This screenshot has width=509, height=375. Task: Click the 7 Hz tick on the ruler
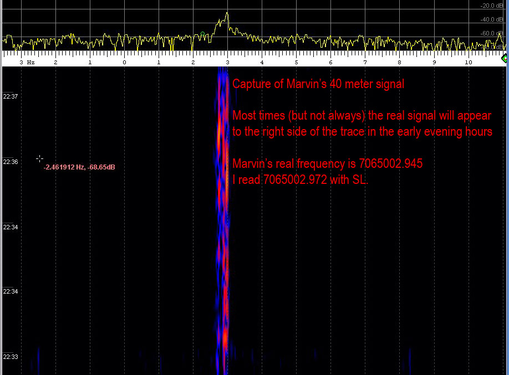tap(365, 63)
